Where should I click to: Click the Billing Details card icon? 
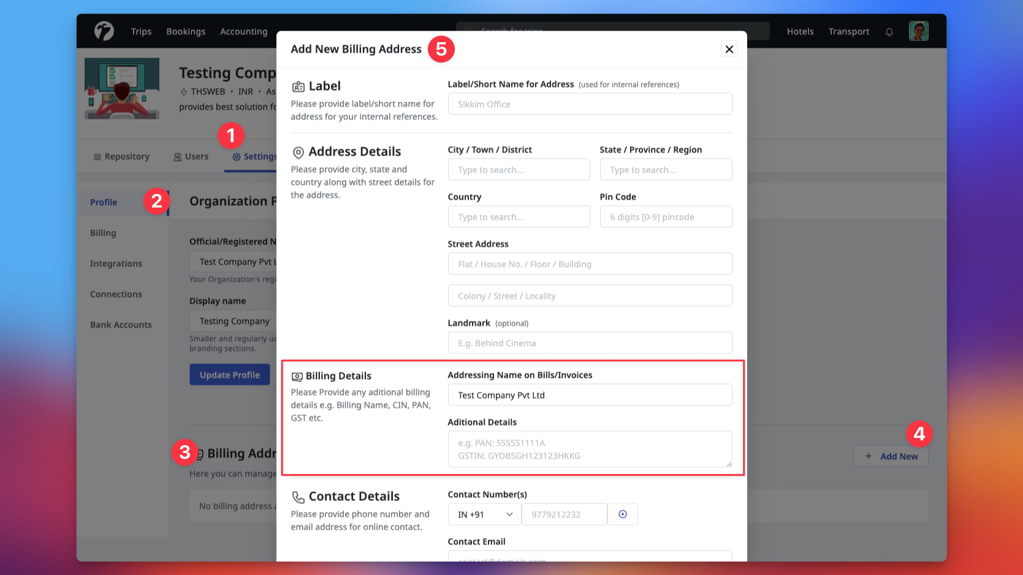tap(299, 375)
